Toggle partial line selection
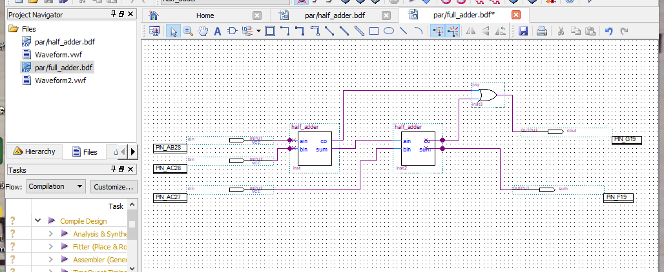The height and width of the screenshot is (272, 664). tap(438, 31)
